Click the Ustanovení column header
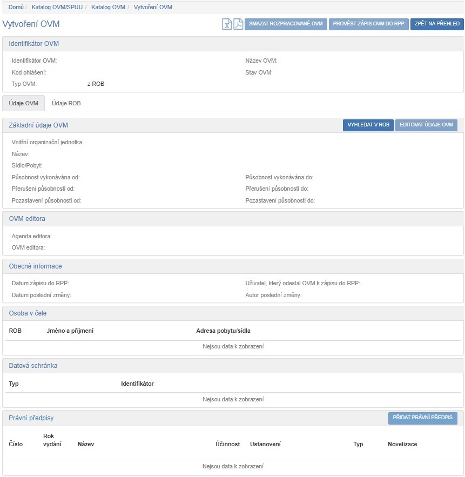The image size is (465, 477). pyautogui.click(x=265, y=444)
